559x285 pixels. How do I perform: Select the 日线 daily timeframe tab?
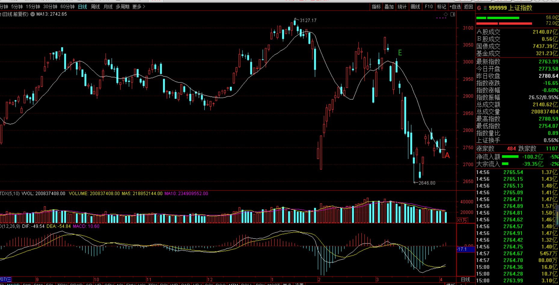pyautogui.click(x=82, y=7)
